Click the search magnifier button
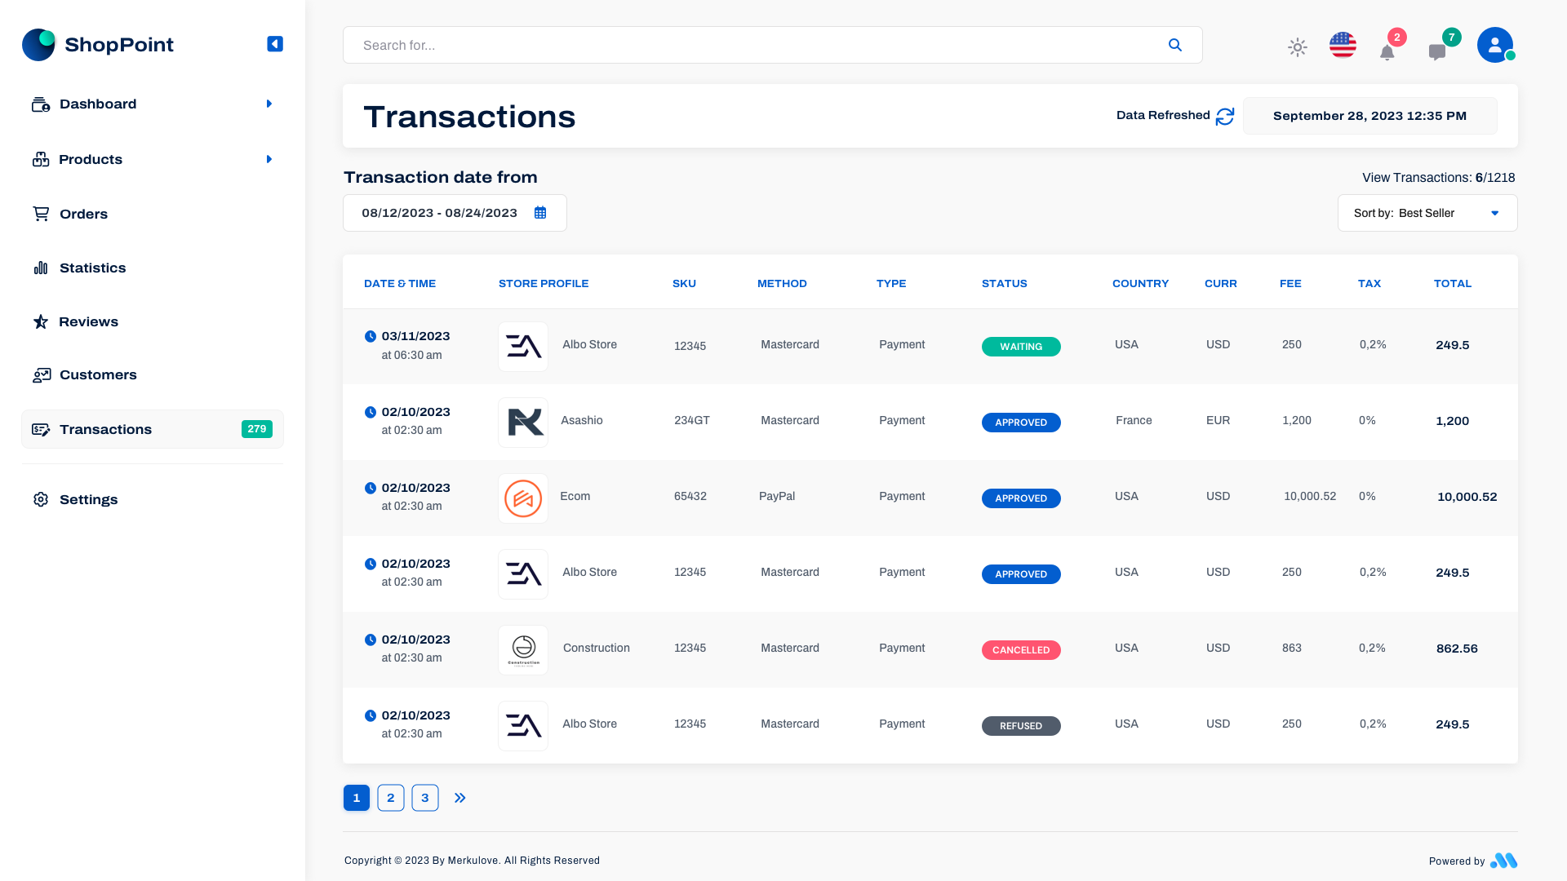The width and height of the screenshot is (1567, 881). [1175, 45]
